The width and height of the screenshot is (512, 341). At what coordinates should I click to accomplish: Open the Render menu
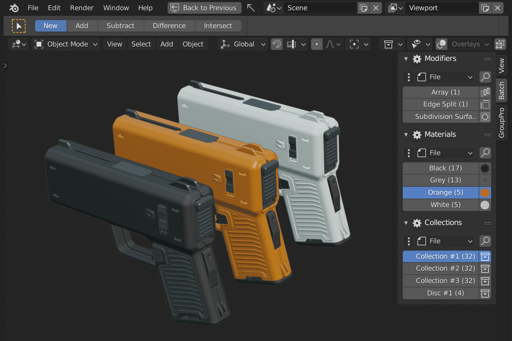click(x=82, y=8)
